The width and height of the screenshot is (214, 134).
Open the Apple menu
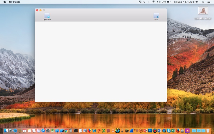click(5, 2)
